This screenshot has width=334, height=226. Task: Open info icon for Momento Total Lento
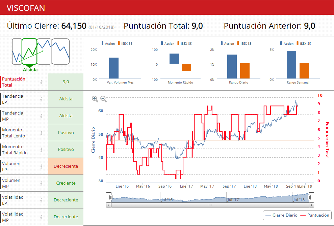(x=41, y=133)
